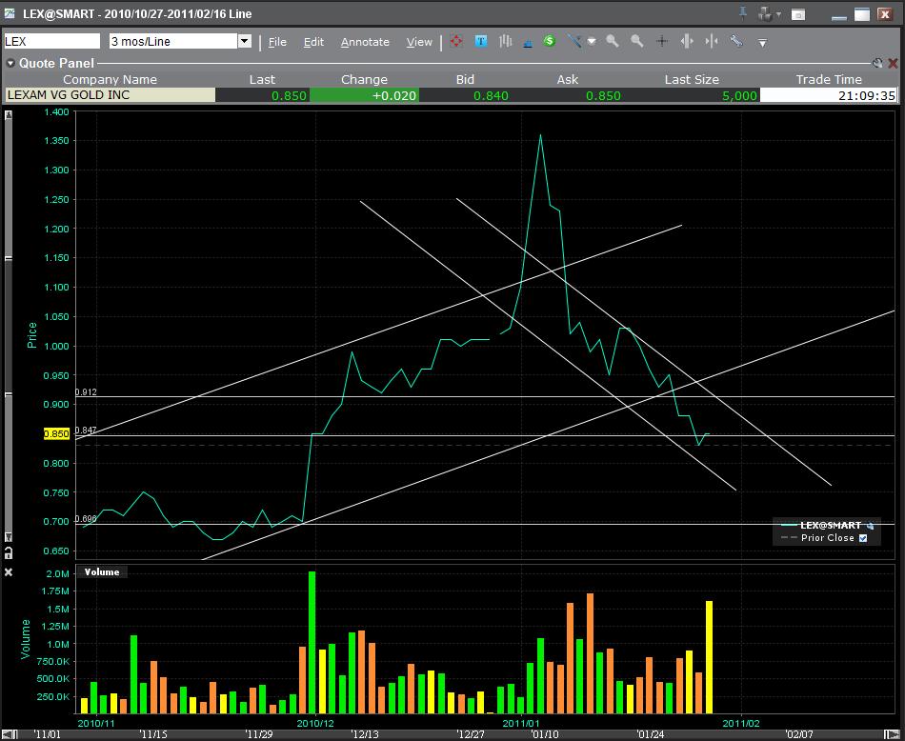The height and width of the screenshot is (741, 905).
Task: Select the trendline drawing tool icon
Action: click(x=573, y=41)
